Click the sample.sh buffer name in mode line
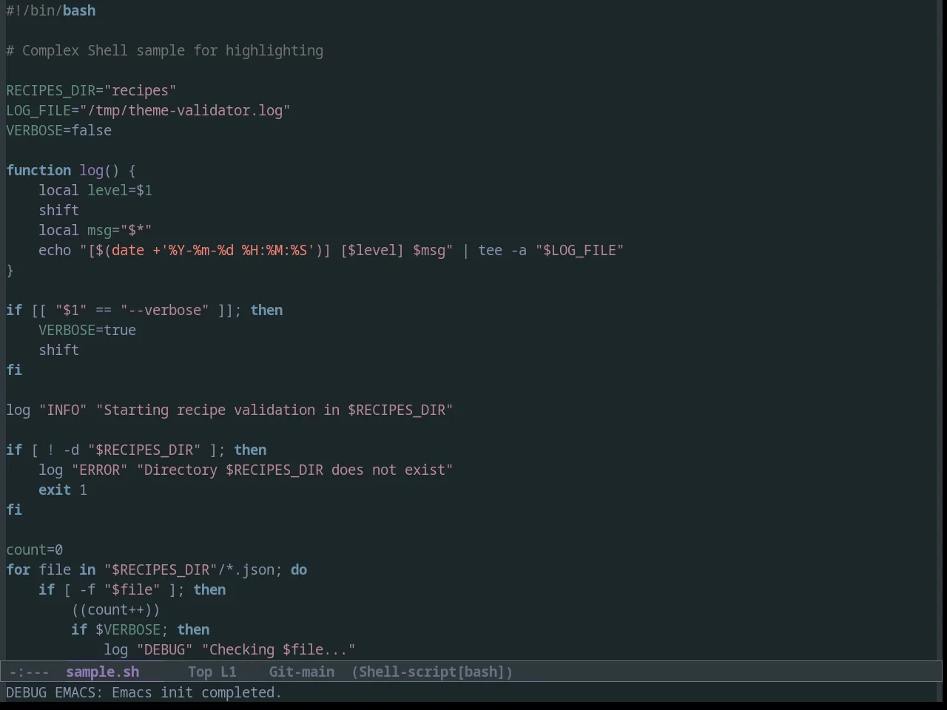The image size is (947, 710). pos(102,672)
